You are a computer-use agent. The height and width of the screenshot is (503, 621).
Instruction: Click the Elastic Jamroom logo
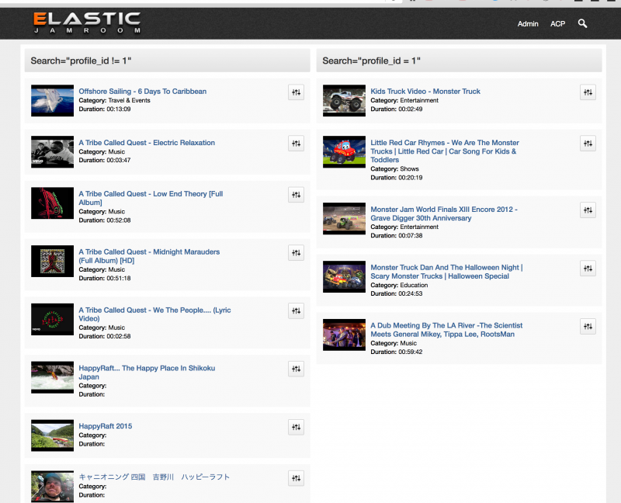coord(87,23)
